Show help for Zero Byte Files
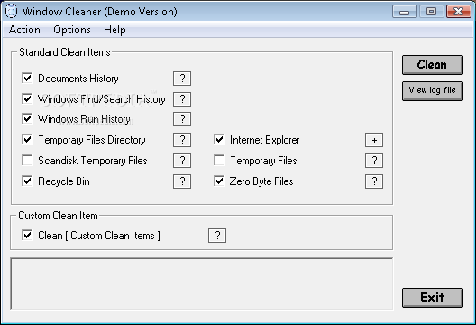The image size is (476, 325). pos(374,181)
